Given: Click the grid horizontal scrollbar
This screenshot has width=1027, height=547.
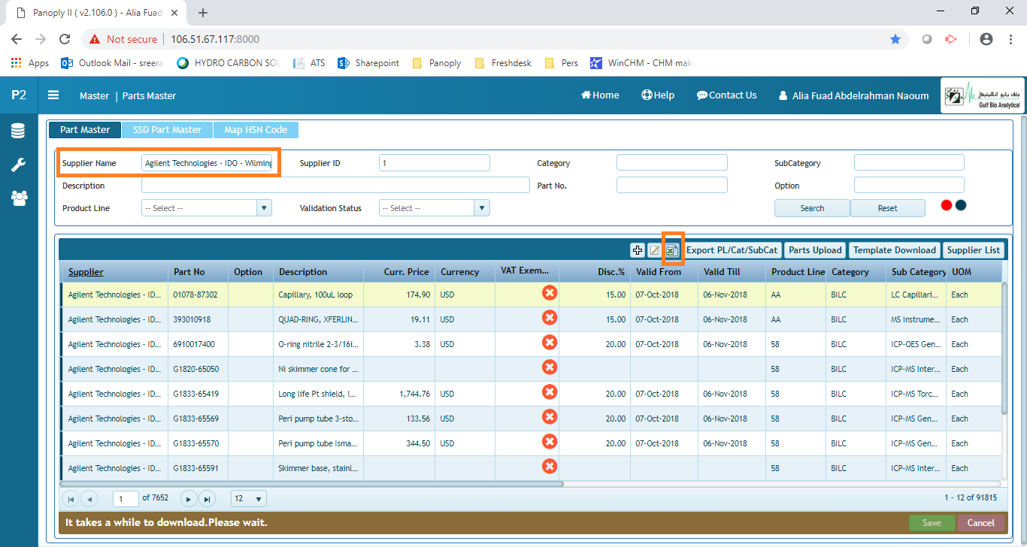Looking at the screenshot, I should [312, 484].
